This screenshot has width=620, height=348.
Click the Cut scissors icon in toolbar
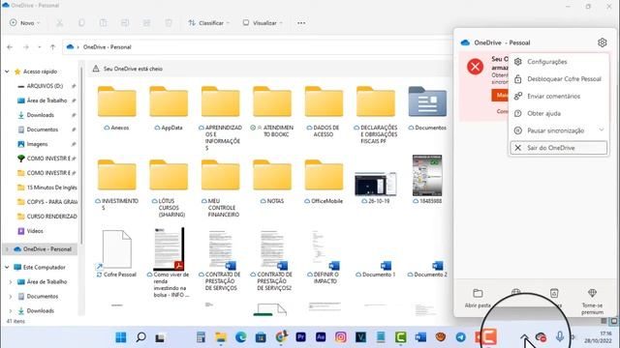click(x=60, y=23)
